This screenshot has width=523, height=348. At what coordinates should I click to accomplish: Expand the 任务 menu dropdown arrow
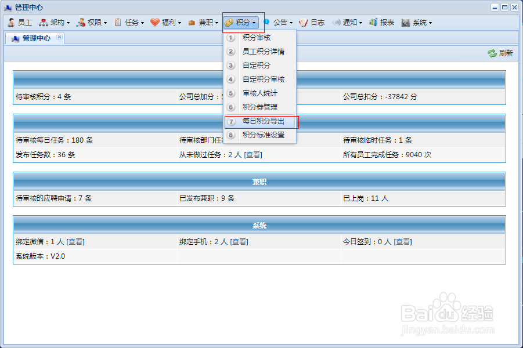142,23
